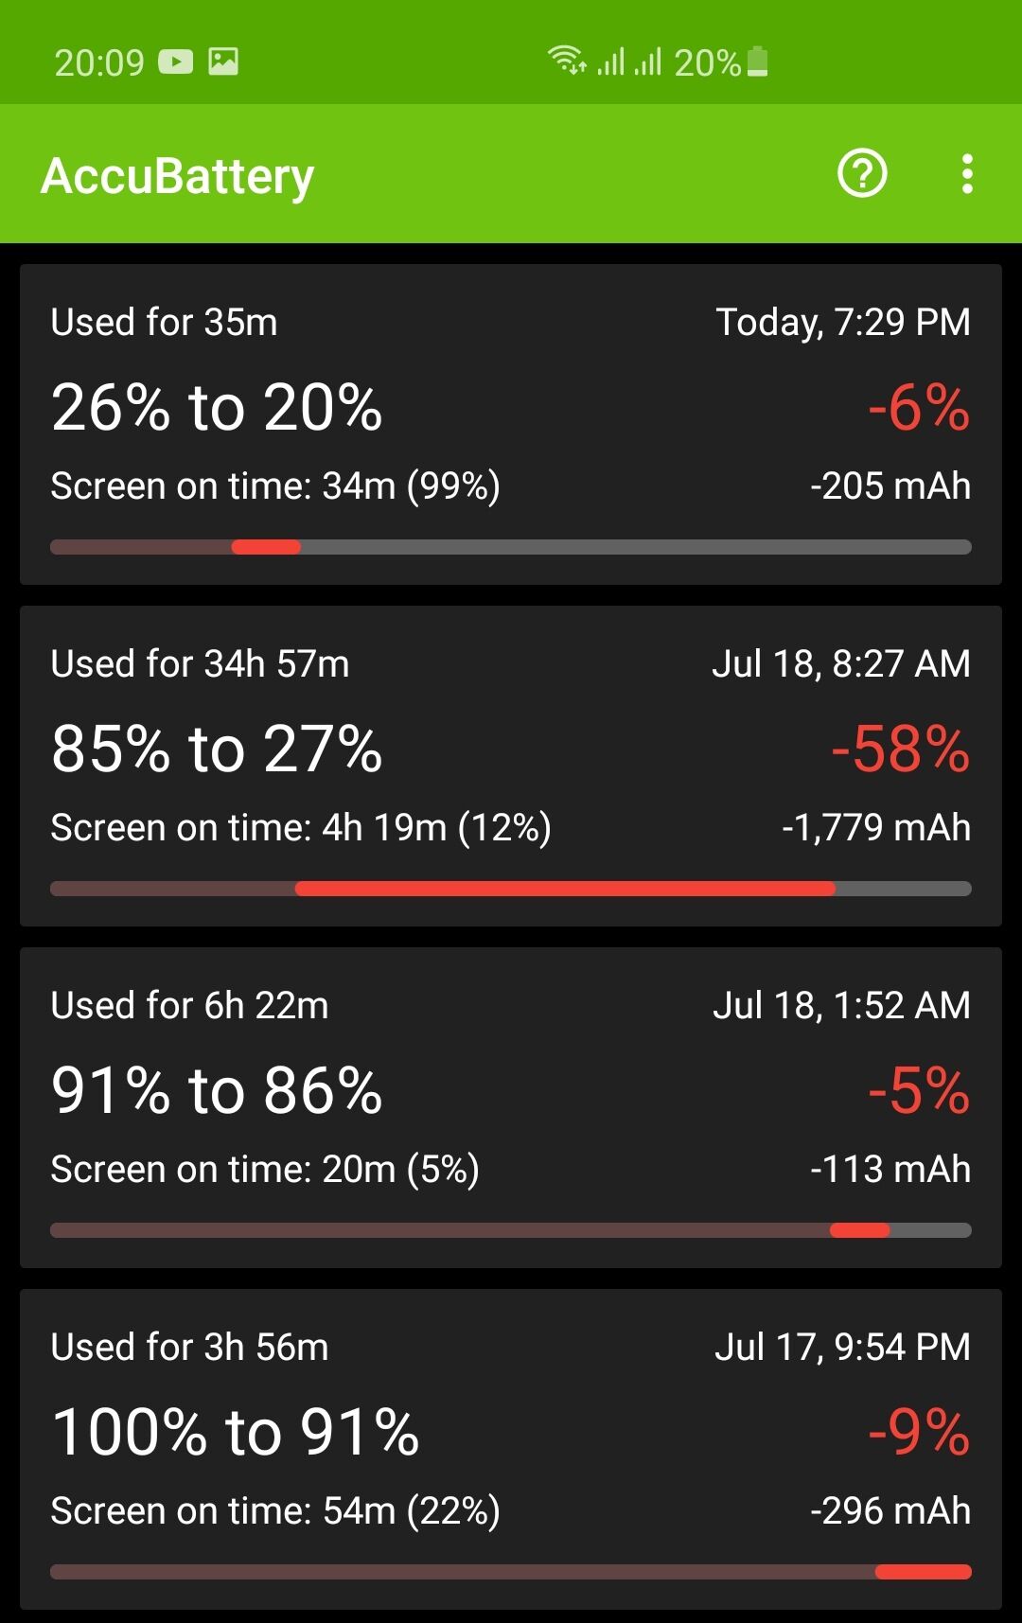The height and width of the screenshot is (1623, 1022).
Task: Tap Screen on time: 54m (22%) text
Action: tap(275, 1511)
